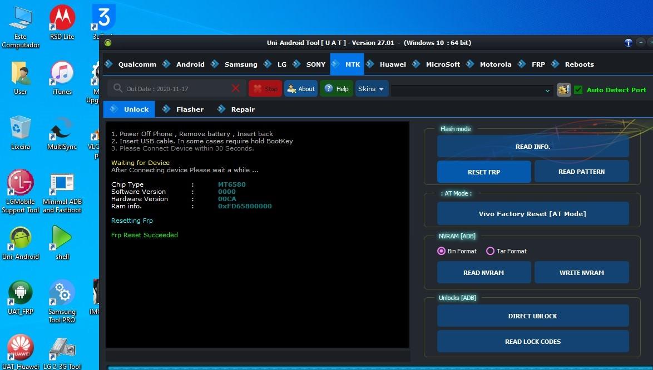Switch to the Motorola tab
The height and width of the screenshot is (370, 653).
[489, 64]
